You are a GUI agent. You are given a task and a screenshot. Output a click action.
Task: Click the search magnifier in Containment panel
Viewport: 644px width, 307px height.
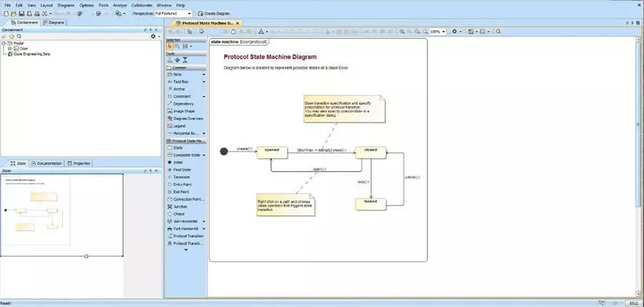(19, 36)
